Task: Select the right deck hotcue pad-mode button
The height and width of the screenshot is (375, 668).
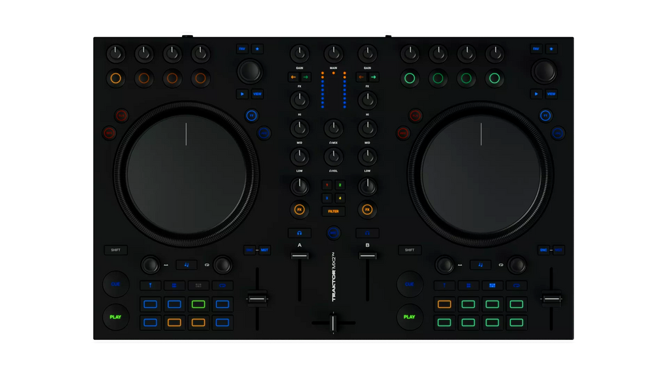Action: pyautogui.click(x=444, y=285)
